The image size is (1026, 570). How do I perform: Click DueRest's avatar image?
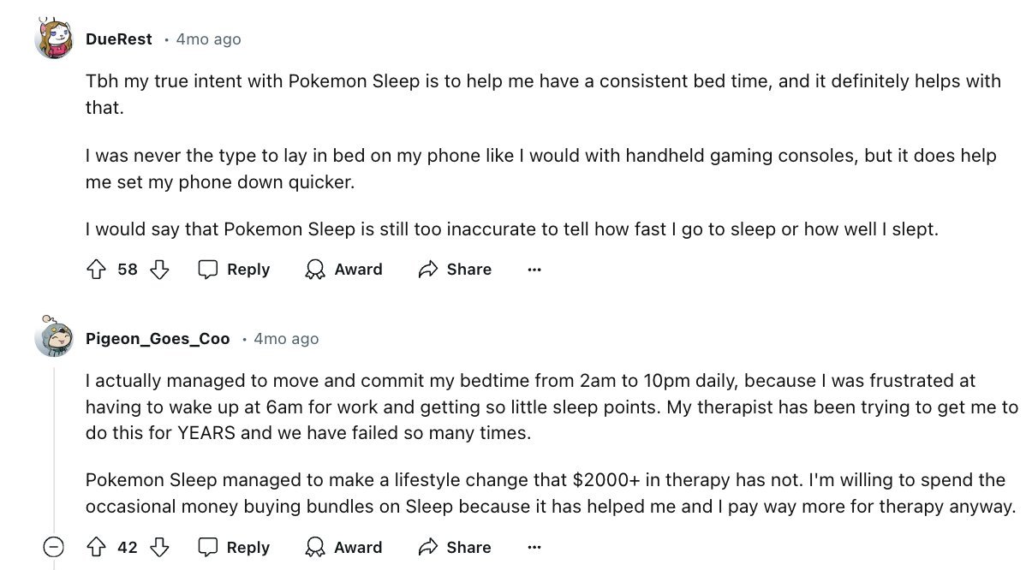(54, 39)
